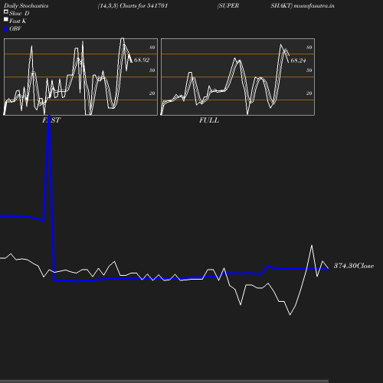Click the 'OBV' legend label
383x383 pixels.
coord(15,29)
